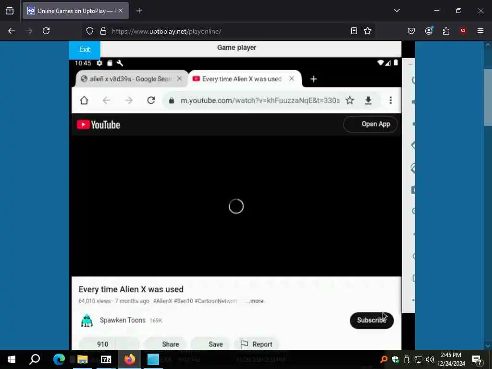Image resolution: width=492 pixels, height=369 pixels.
Task: Click the emulated browser home icon
Action: 84,100
